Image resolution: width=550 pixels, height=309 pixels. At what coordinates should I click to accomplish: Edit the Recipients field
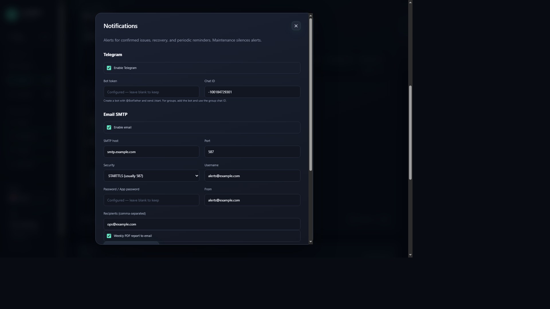point(202,224)
